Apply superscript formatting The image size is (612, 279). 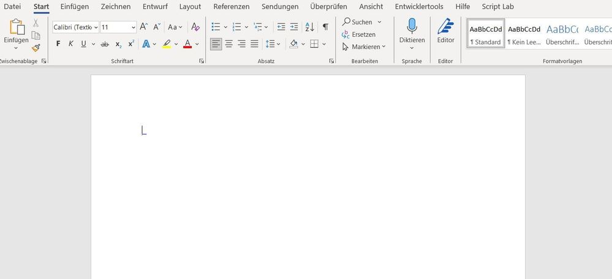pos(131,43)
